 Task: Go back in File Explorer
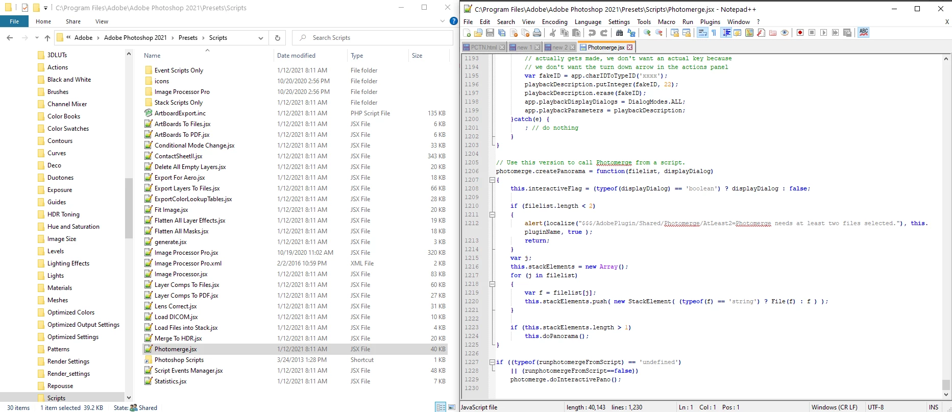pyautogui.click(x=10, y=38)
